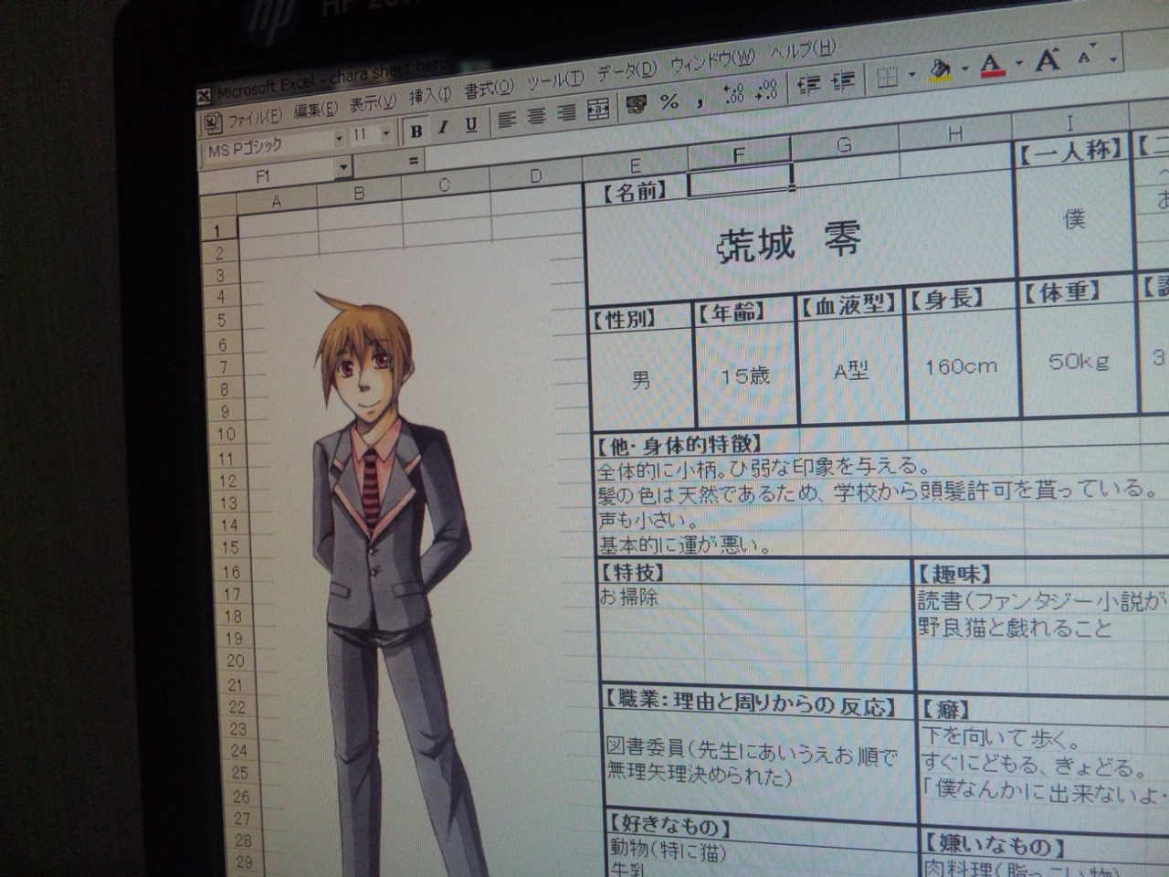Open the データ(D) menu

[x=627, y=70]
